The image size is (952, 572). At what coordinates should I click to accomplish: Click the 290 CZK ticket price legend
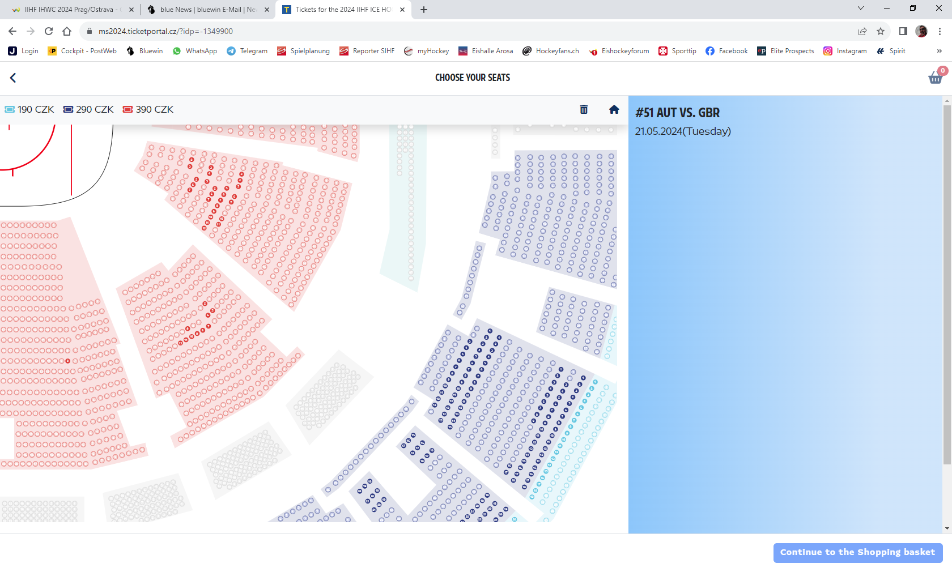point(88,109)
